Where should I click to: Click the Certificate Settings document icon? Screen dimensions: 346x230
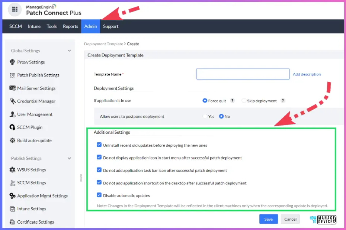tap(12, 222)
